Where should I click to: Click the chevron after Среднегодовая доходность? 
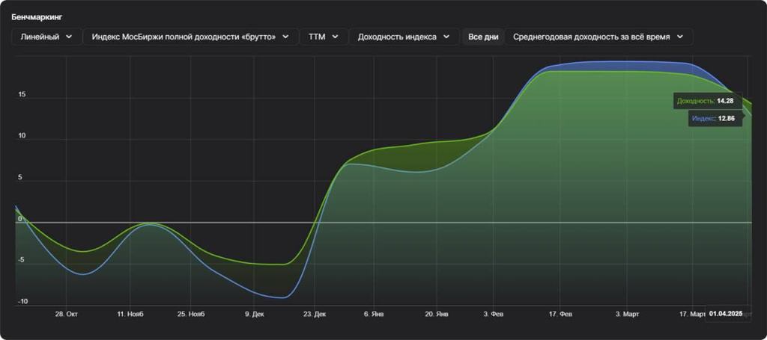tap(679, 37)
